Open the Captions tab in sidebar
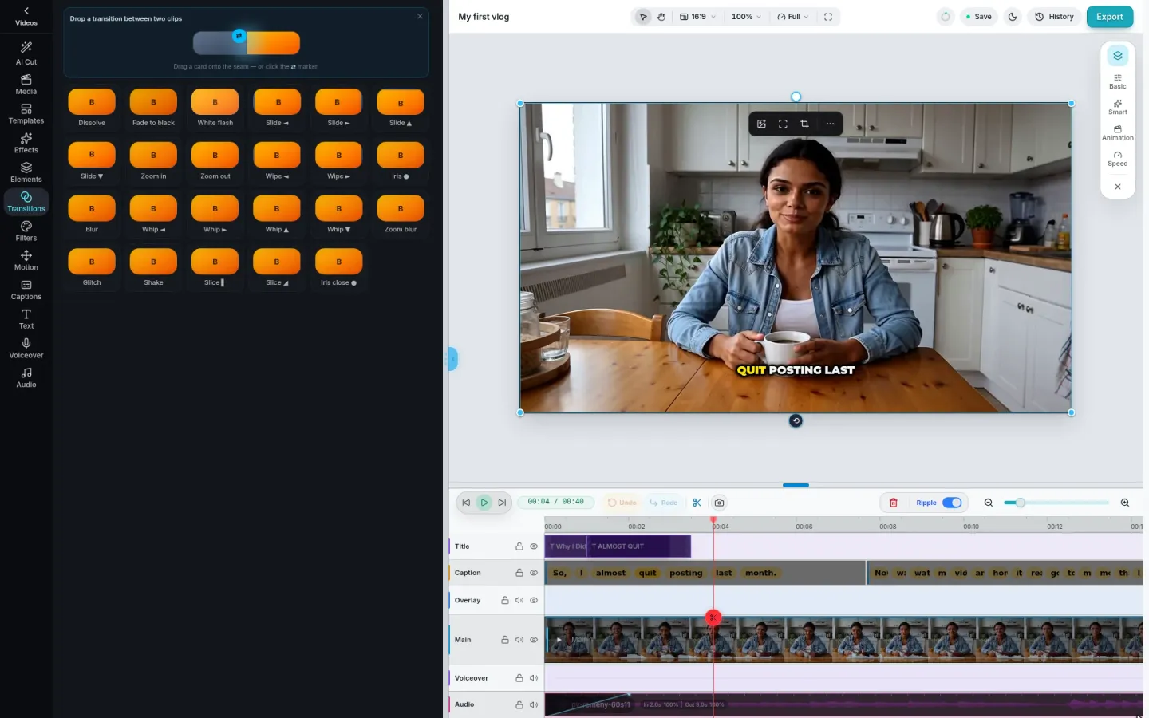This screenshot has width=1149, height=718. [26, 290]
